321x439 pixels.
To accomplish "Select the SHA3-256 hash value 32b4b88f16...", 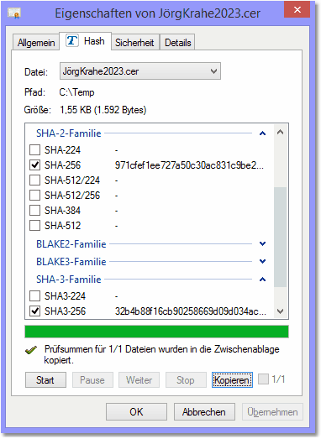I will (x=191, y=311).
